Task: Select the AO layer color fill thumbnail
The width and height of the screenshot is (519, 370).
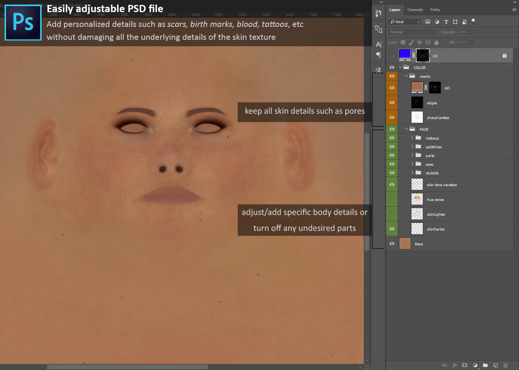Action: pyautogui.click(x=417, y=88)
